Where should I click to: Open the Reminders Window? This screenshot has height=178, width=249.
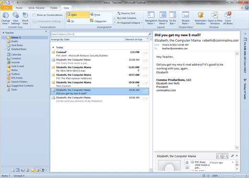pyautogui.click(x=201, y=18)
